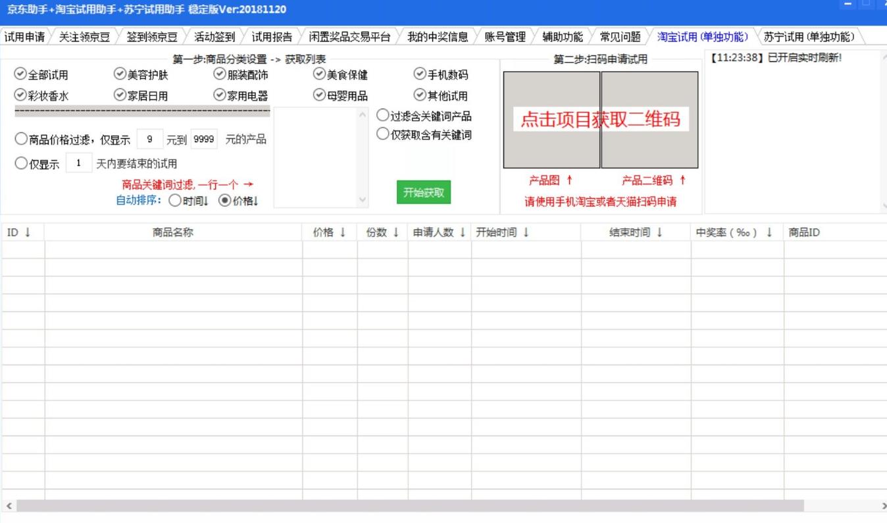Click the log entry 已开启实时刷新!

pyautogui.click(x=805, y=58)
